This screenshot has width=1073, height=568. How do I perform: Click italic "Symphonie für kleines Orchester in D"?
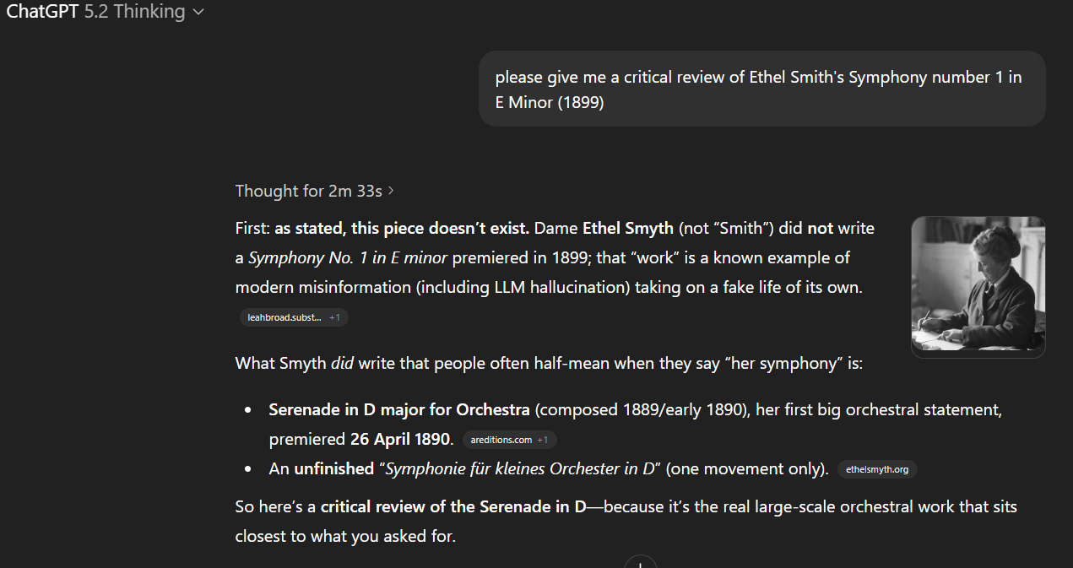pyautogui.click(x=520, y=468)
